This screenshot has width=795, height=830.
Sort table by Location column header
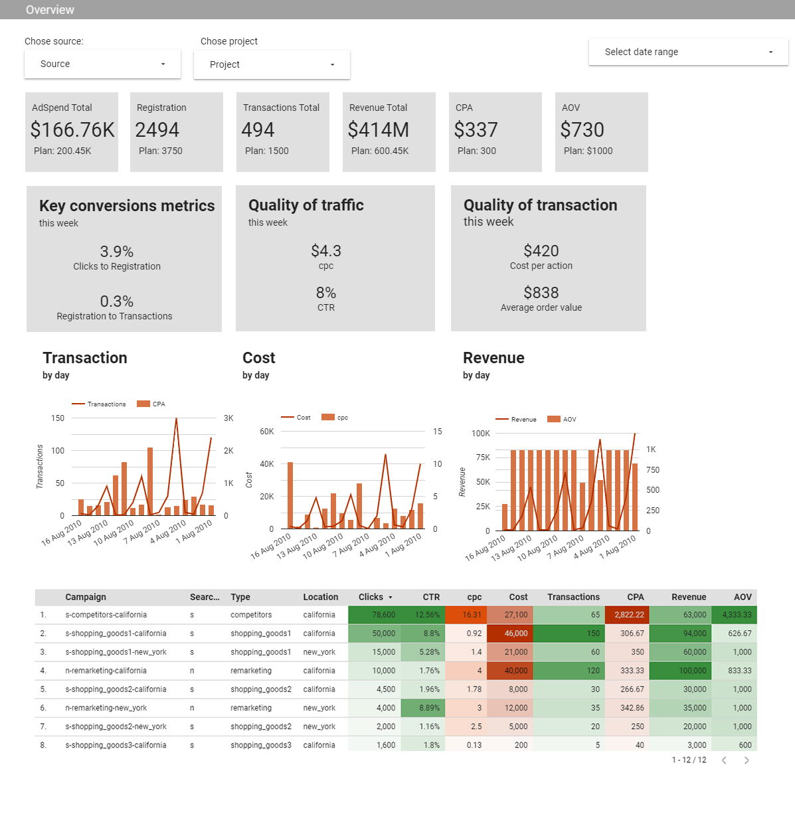(x=321, y=597)
